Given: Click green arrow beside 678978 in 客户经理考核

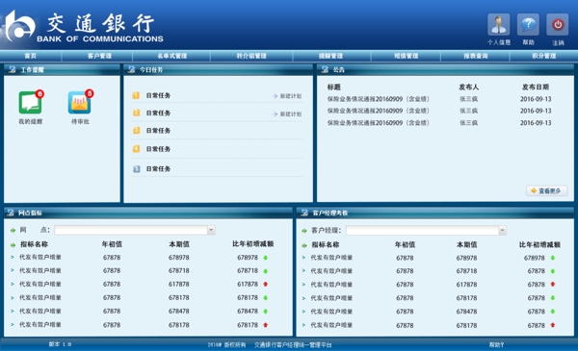Looking at the screenshot, I should 553,258.
